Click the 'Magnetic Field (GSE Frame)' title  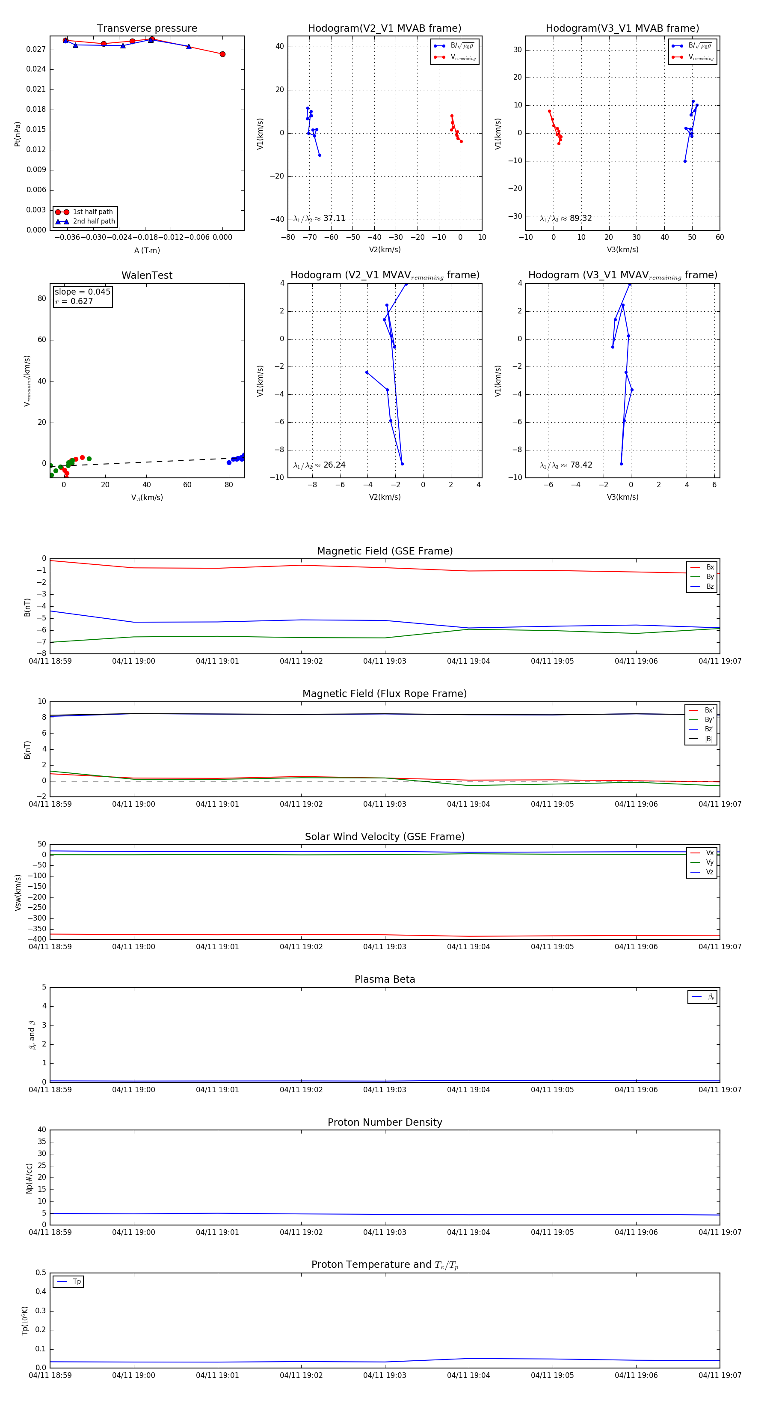pyautogui.click(x=385, y=551)
